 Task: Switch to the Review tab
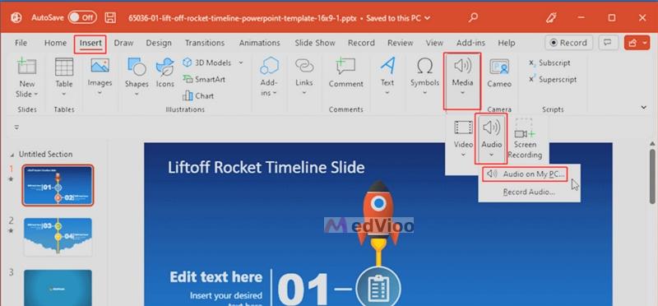pyautogui.click(x=400, y=43)
